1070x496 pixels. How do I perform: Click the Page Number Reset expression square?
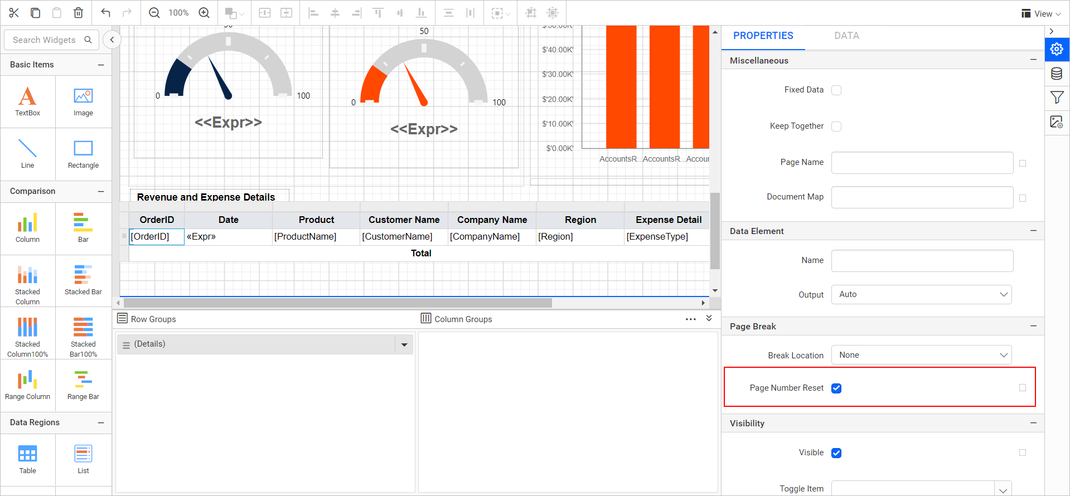tap(1023, 387)
